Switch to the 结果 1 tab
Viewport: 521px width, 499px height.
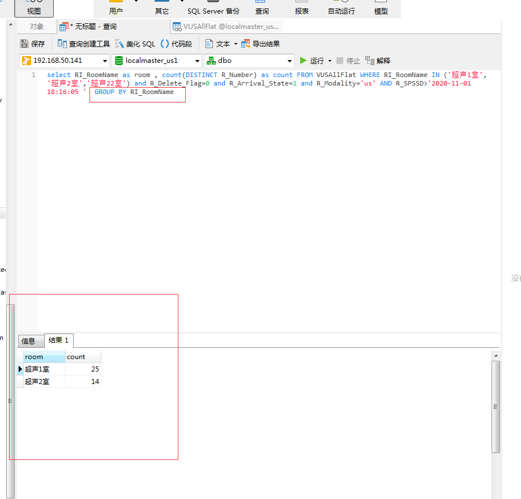coord(58,340)
